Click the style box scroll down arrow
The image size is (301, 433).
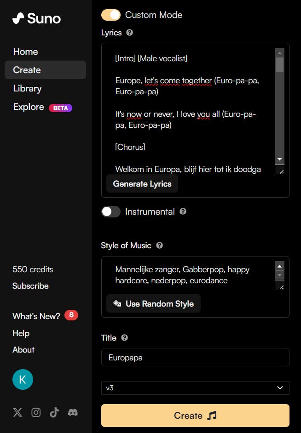point(279,275)
